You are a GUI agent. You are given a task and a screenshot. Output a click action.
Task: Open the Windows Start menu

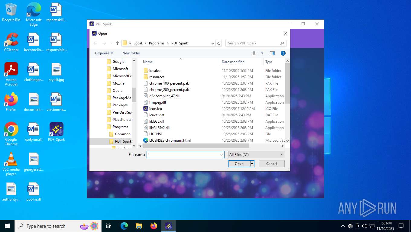[7, 226]
